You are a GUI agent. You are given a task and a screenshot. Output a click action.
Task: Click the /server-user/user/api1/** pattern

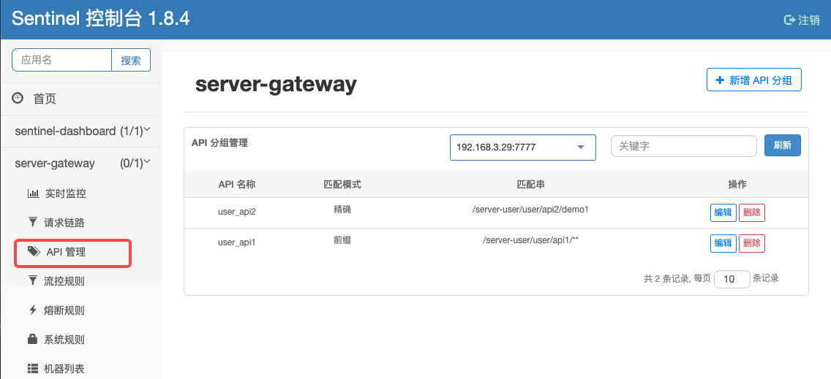[x=530, y=240]
